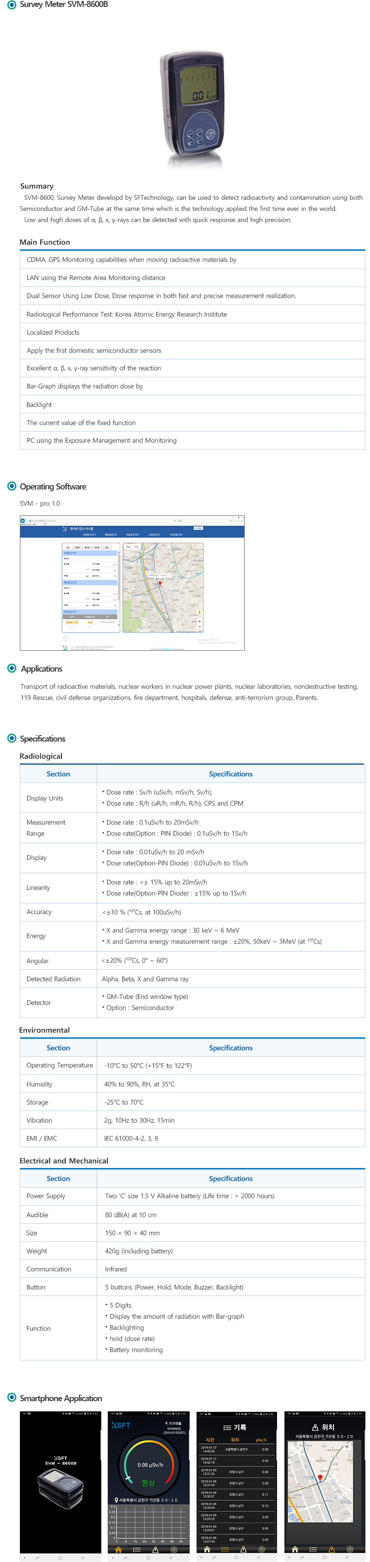
Task: Select the 'Measurement Range' row label
Action: [x=46, y=828]
